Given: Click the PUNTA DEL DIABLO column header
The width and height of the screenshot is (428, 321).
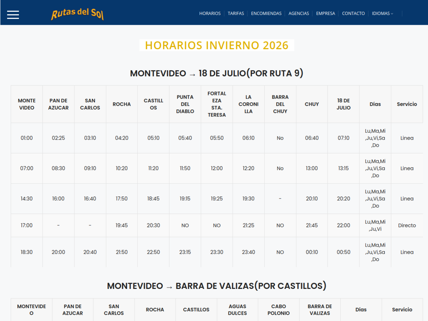Looking at the screenshot, I should (x=185, y=104).
